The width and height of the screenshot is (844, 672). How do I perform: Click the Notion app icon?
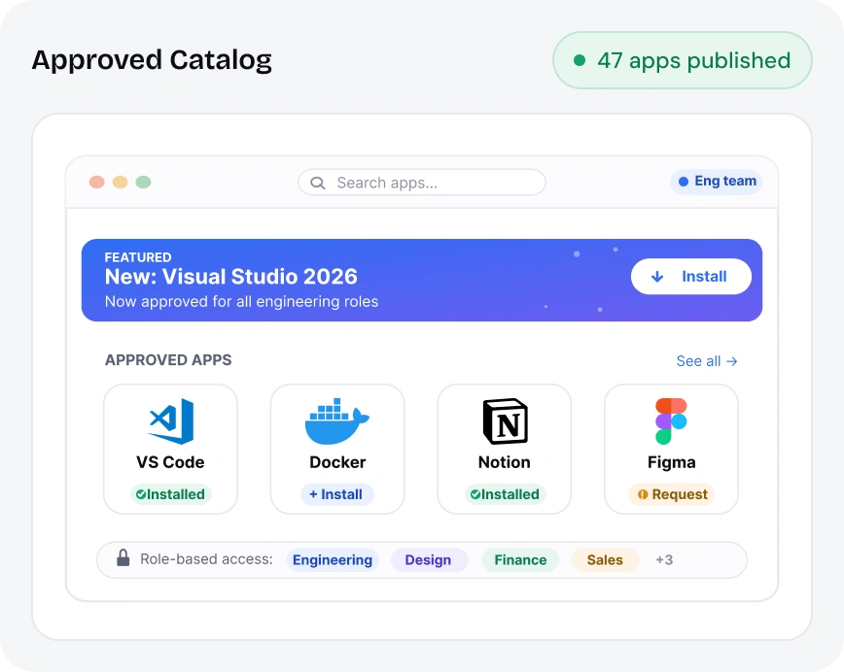[x=505, y=421]
